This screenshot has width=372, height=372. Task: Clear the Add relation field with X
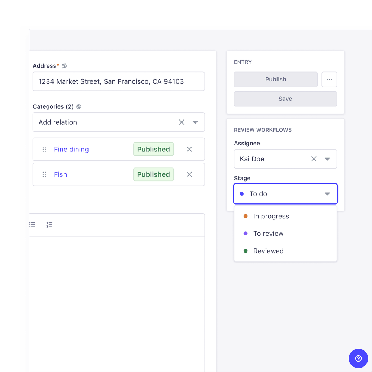182,122
